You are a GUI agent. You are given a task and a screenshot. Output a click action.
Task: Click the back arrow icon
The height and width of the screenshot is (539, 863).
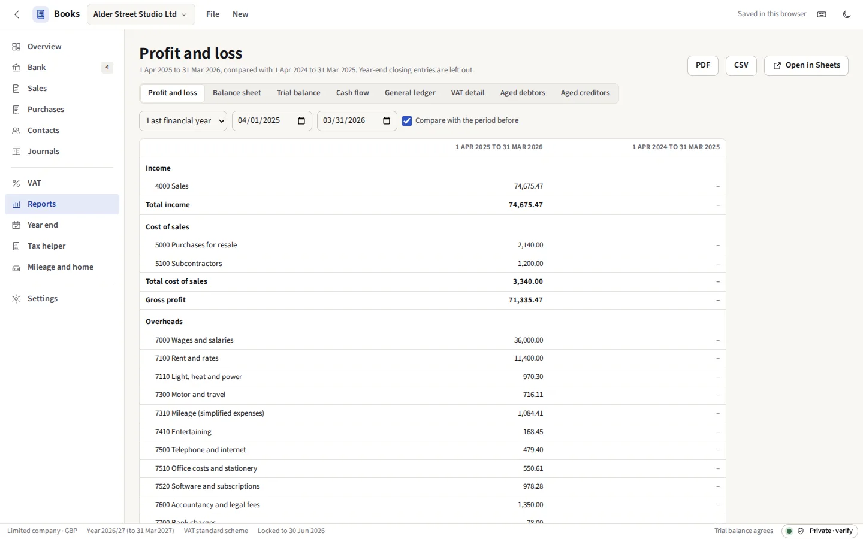[x=17, y=14]
